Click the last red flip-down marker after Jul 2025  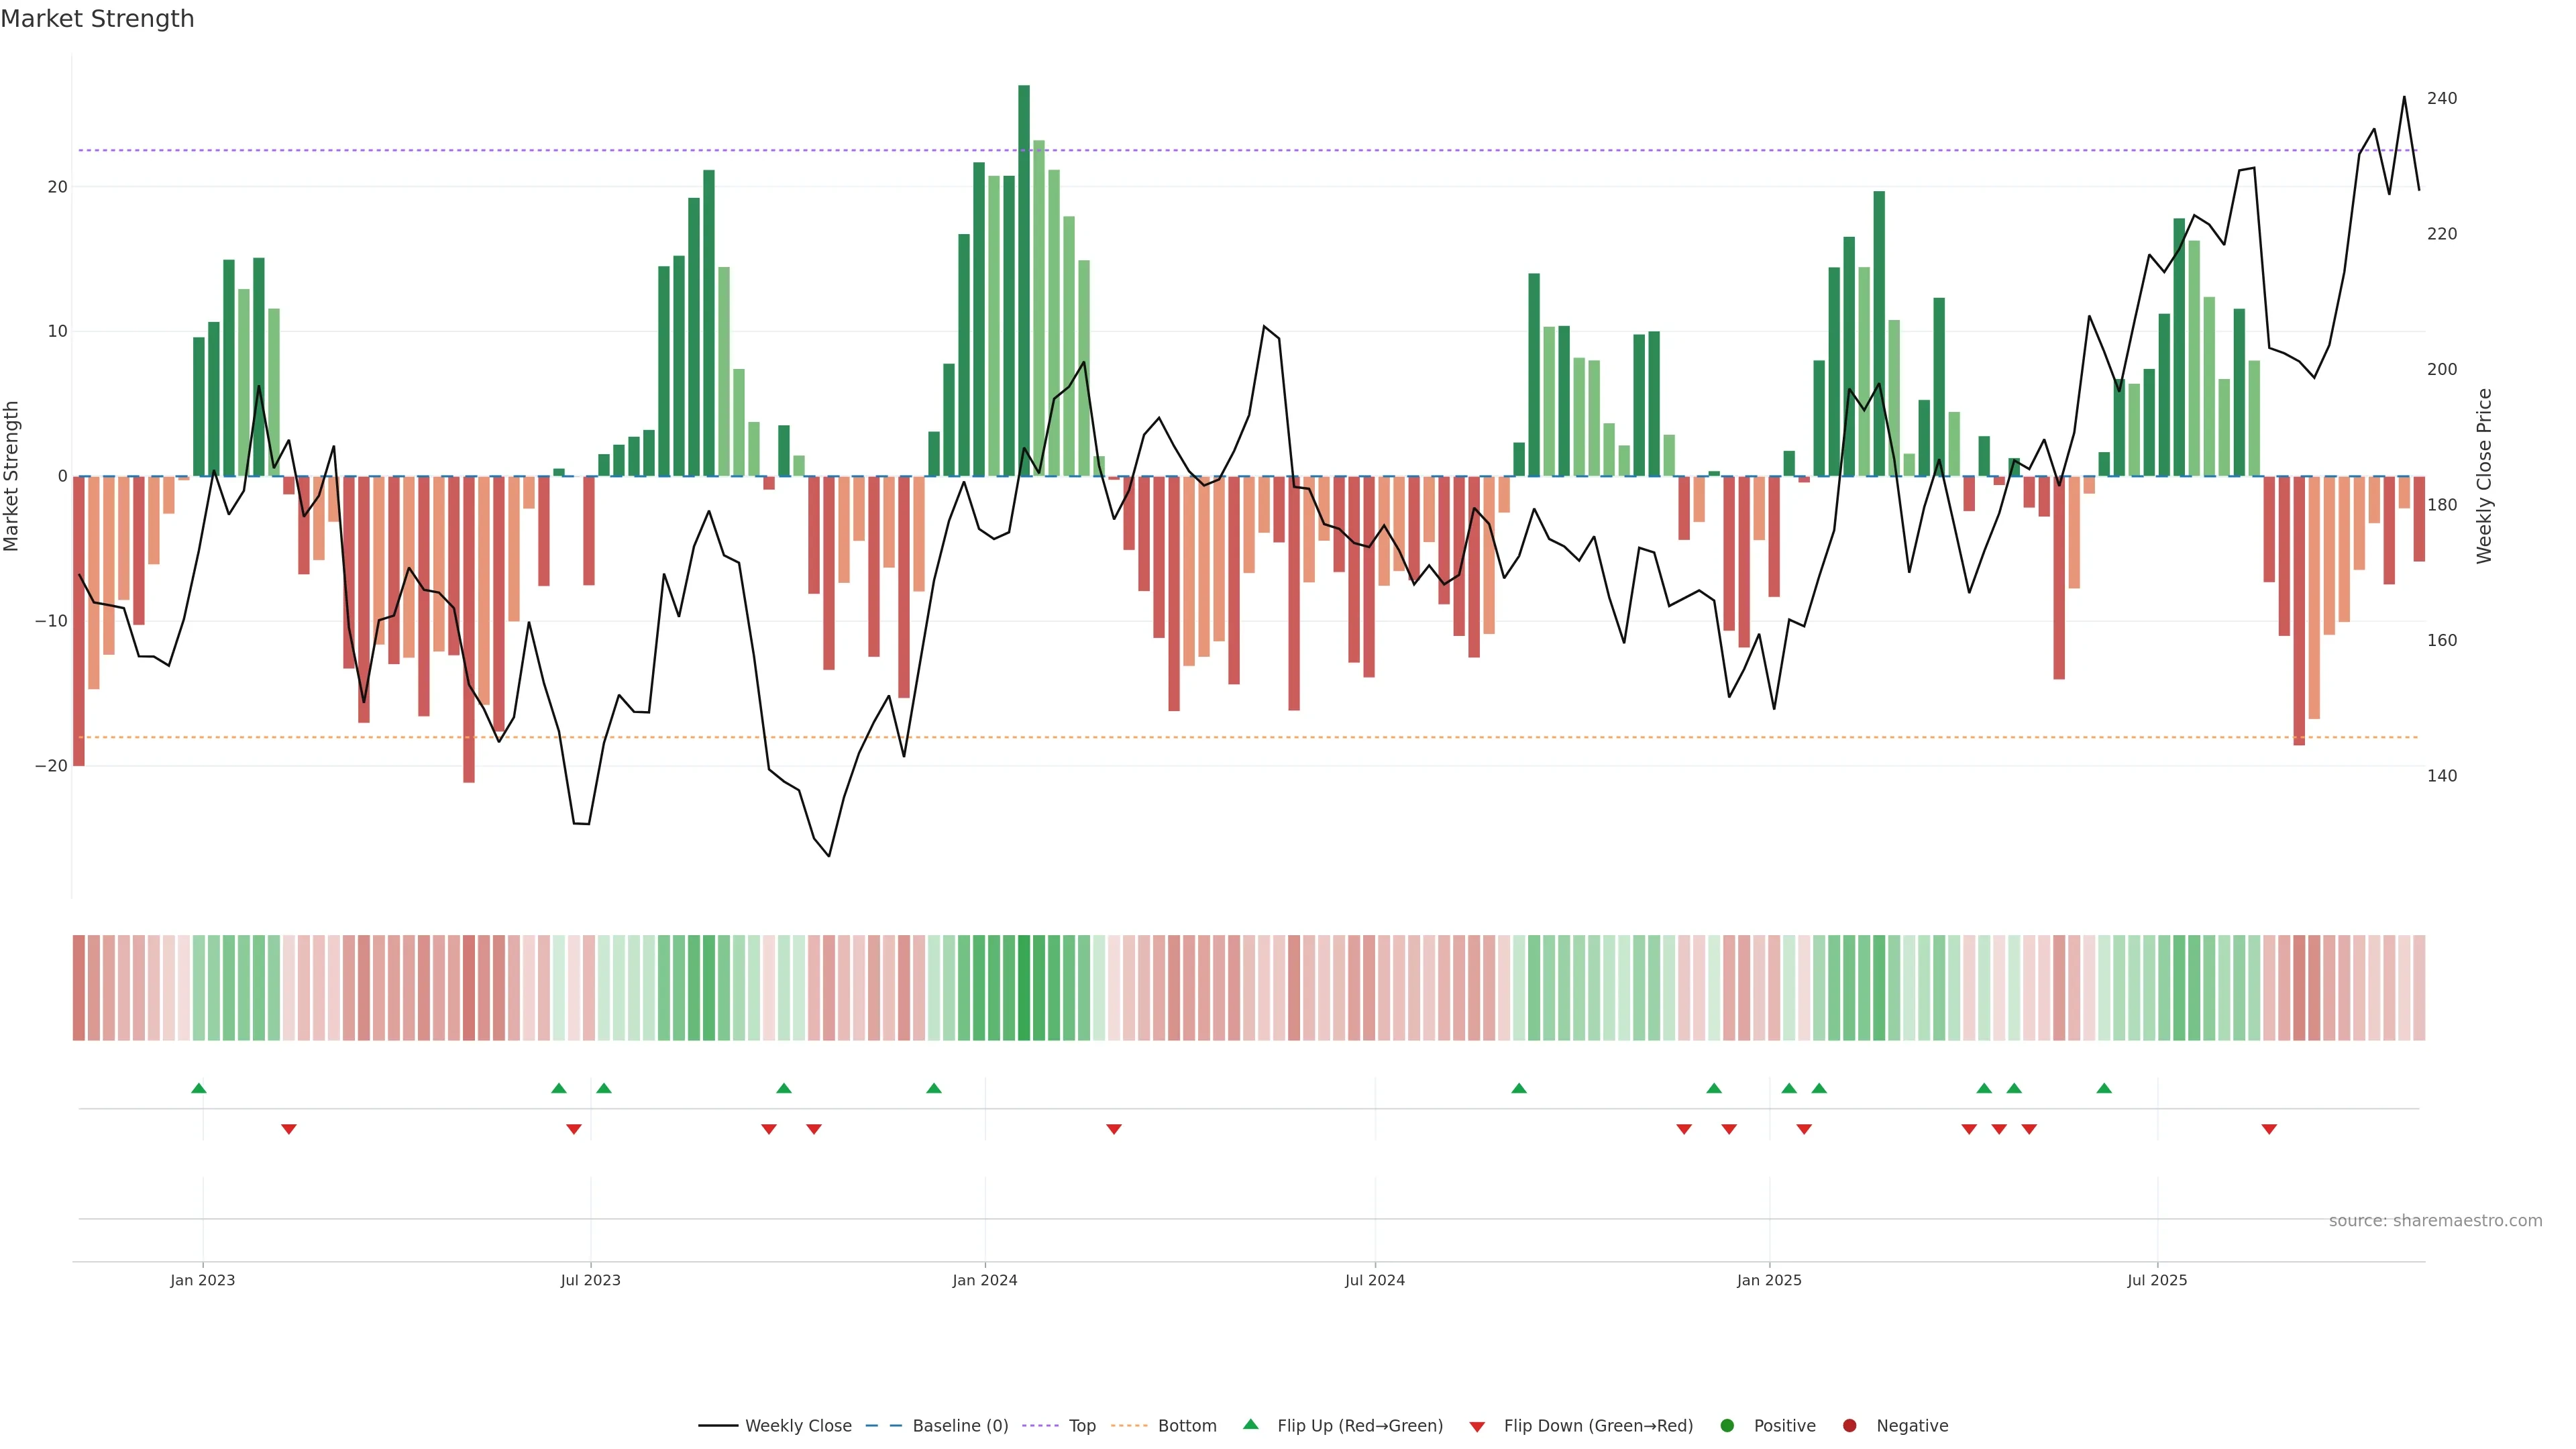click(2269, 1129)
